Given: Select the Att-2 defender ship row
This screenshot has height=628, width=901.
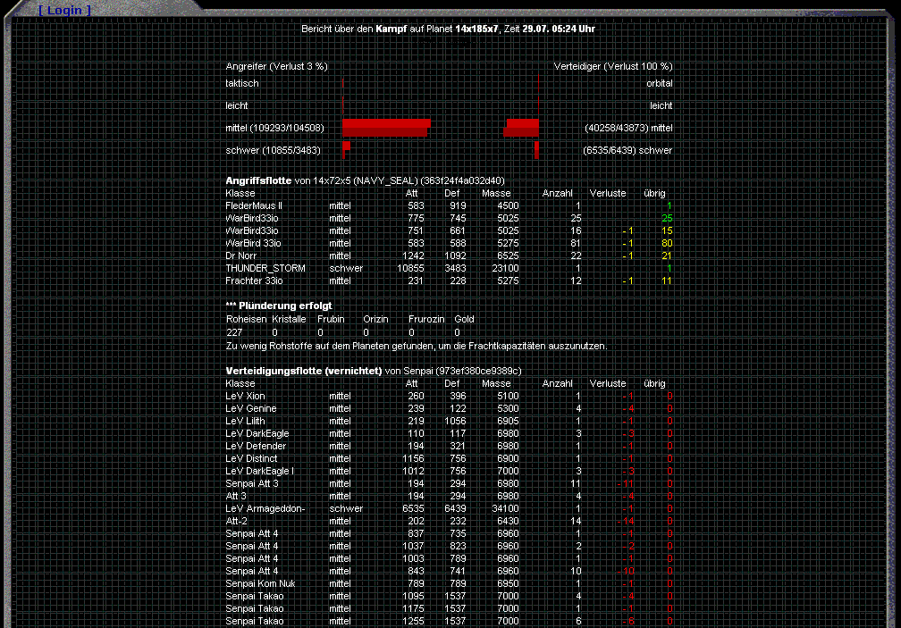Looking at the screenshot, I should pyautogui.click(x=237, y=521).
